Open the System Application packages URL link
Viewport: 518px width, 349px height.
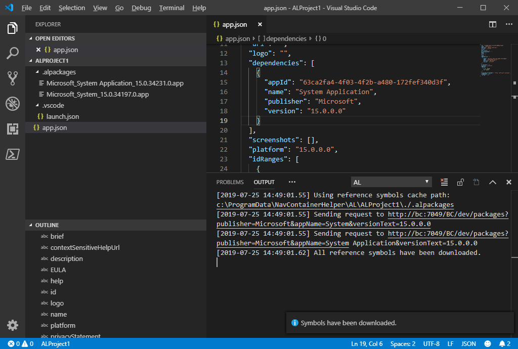[448, 234]
